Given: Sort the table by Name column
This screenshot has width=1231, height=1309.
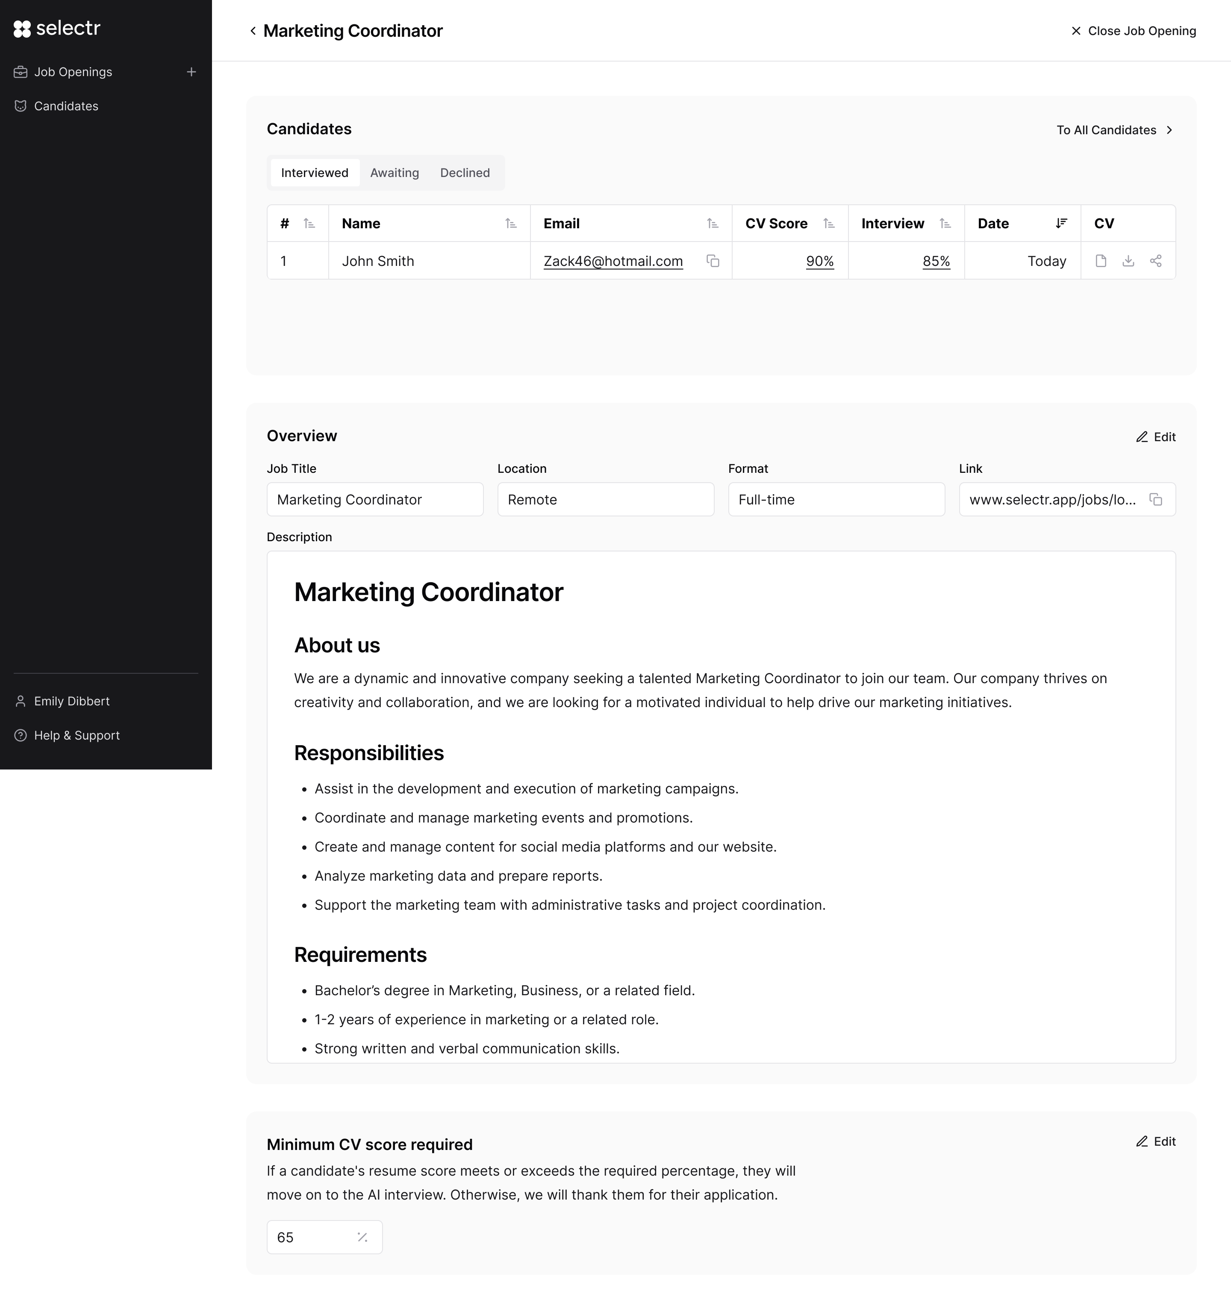Looking at the screenshot, I should pos(511,223).
